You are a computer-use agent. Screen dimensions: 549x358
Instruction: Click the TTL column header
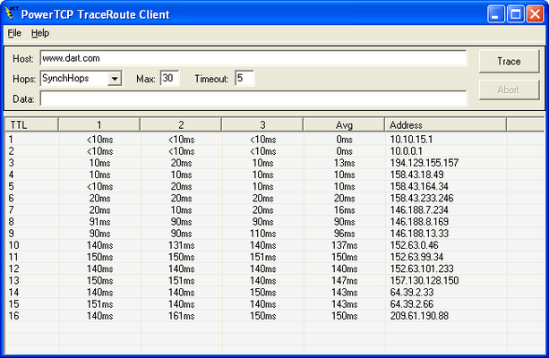(31, 125)
